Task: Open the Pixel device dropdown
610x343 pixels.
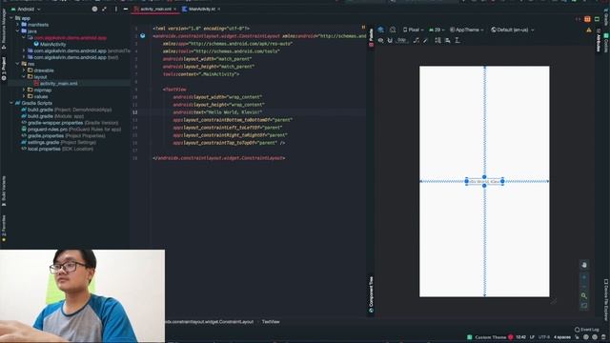Action: (413, 30)
